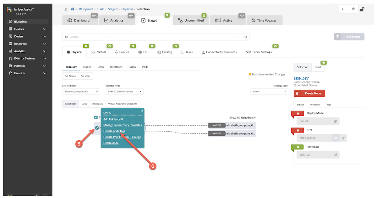Open the Topology Label Name dropdown
Image resolution: width=377 pixels, height=198 pixels.
[269, 92]
